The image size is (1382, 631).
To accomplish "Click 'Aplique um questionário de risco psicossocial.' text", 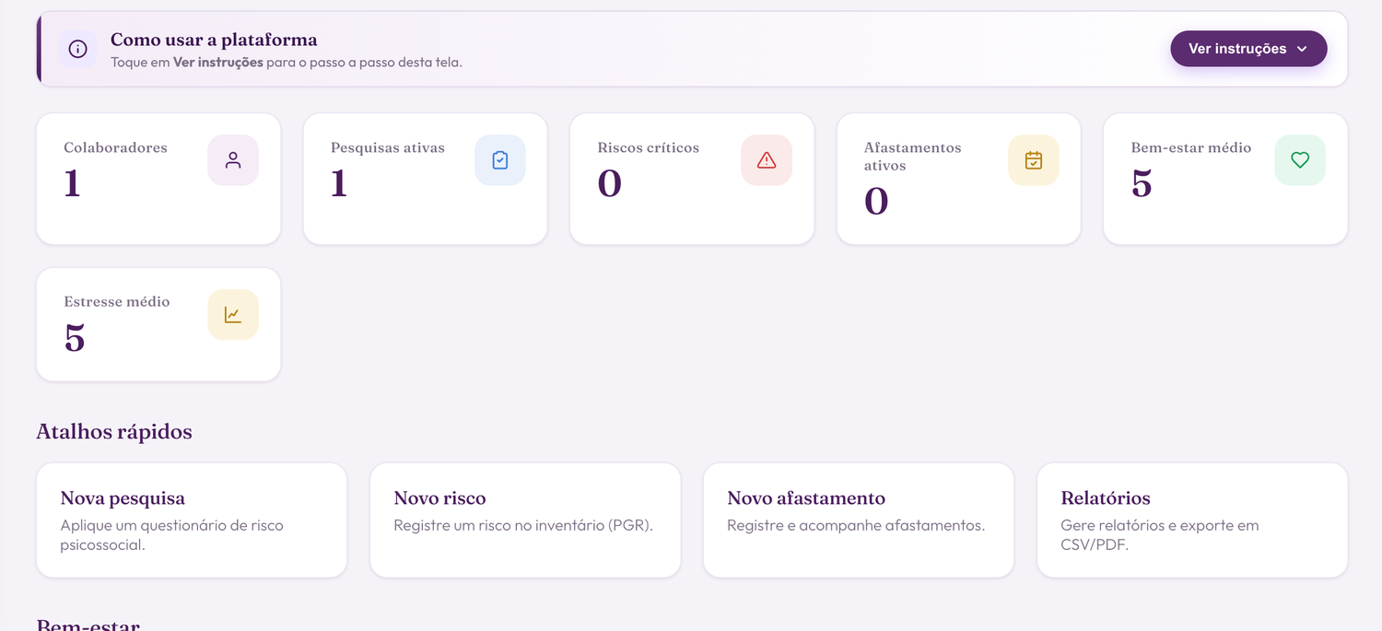I will 172,535.
